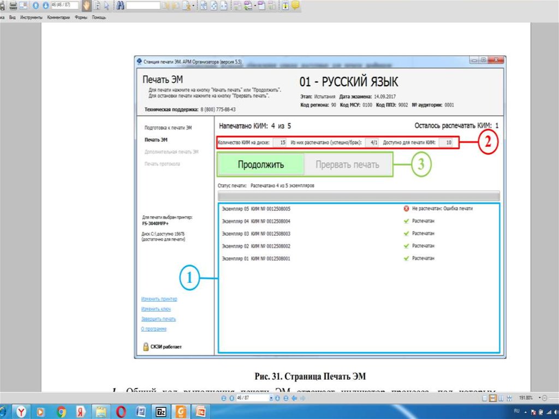Image resolution: width=559 pixels, height=419 pixels.
Task: Switch to facing pages layout
Action: point(501,398)
